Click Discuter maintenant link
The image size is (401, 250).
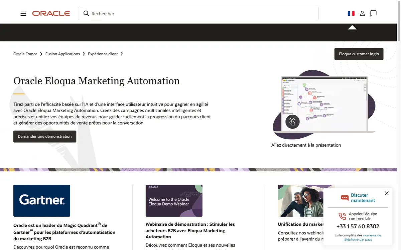click(x=363, y=198)
